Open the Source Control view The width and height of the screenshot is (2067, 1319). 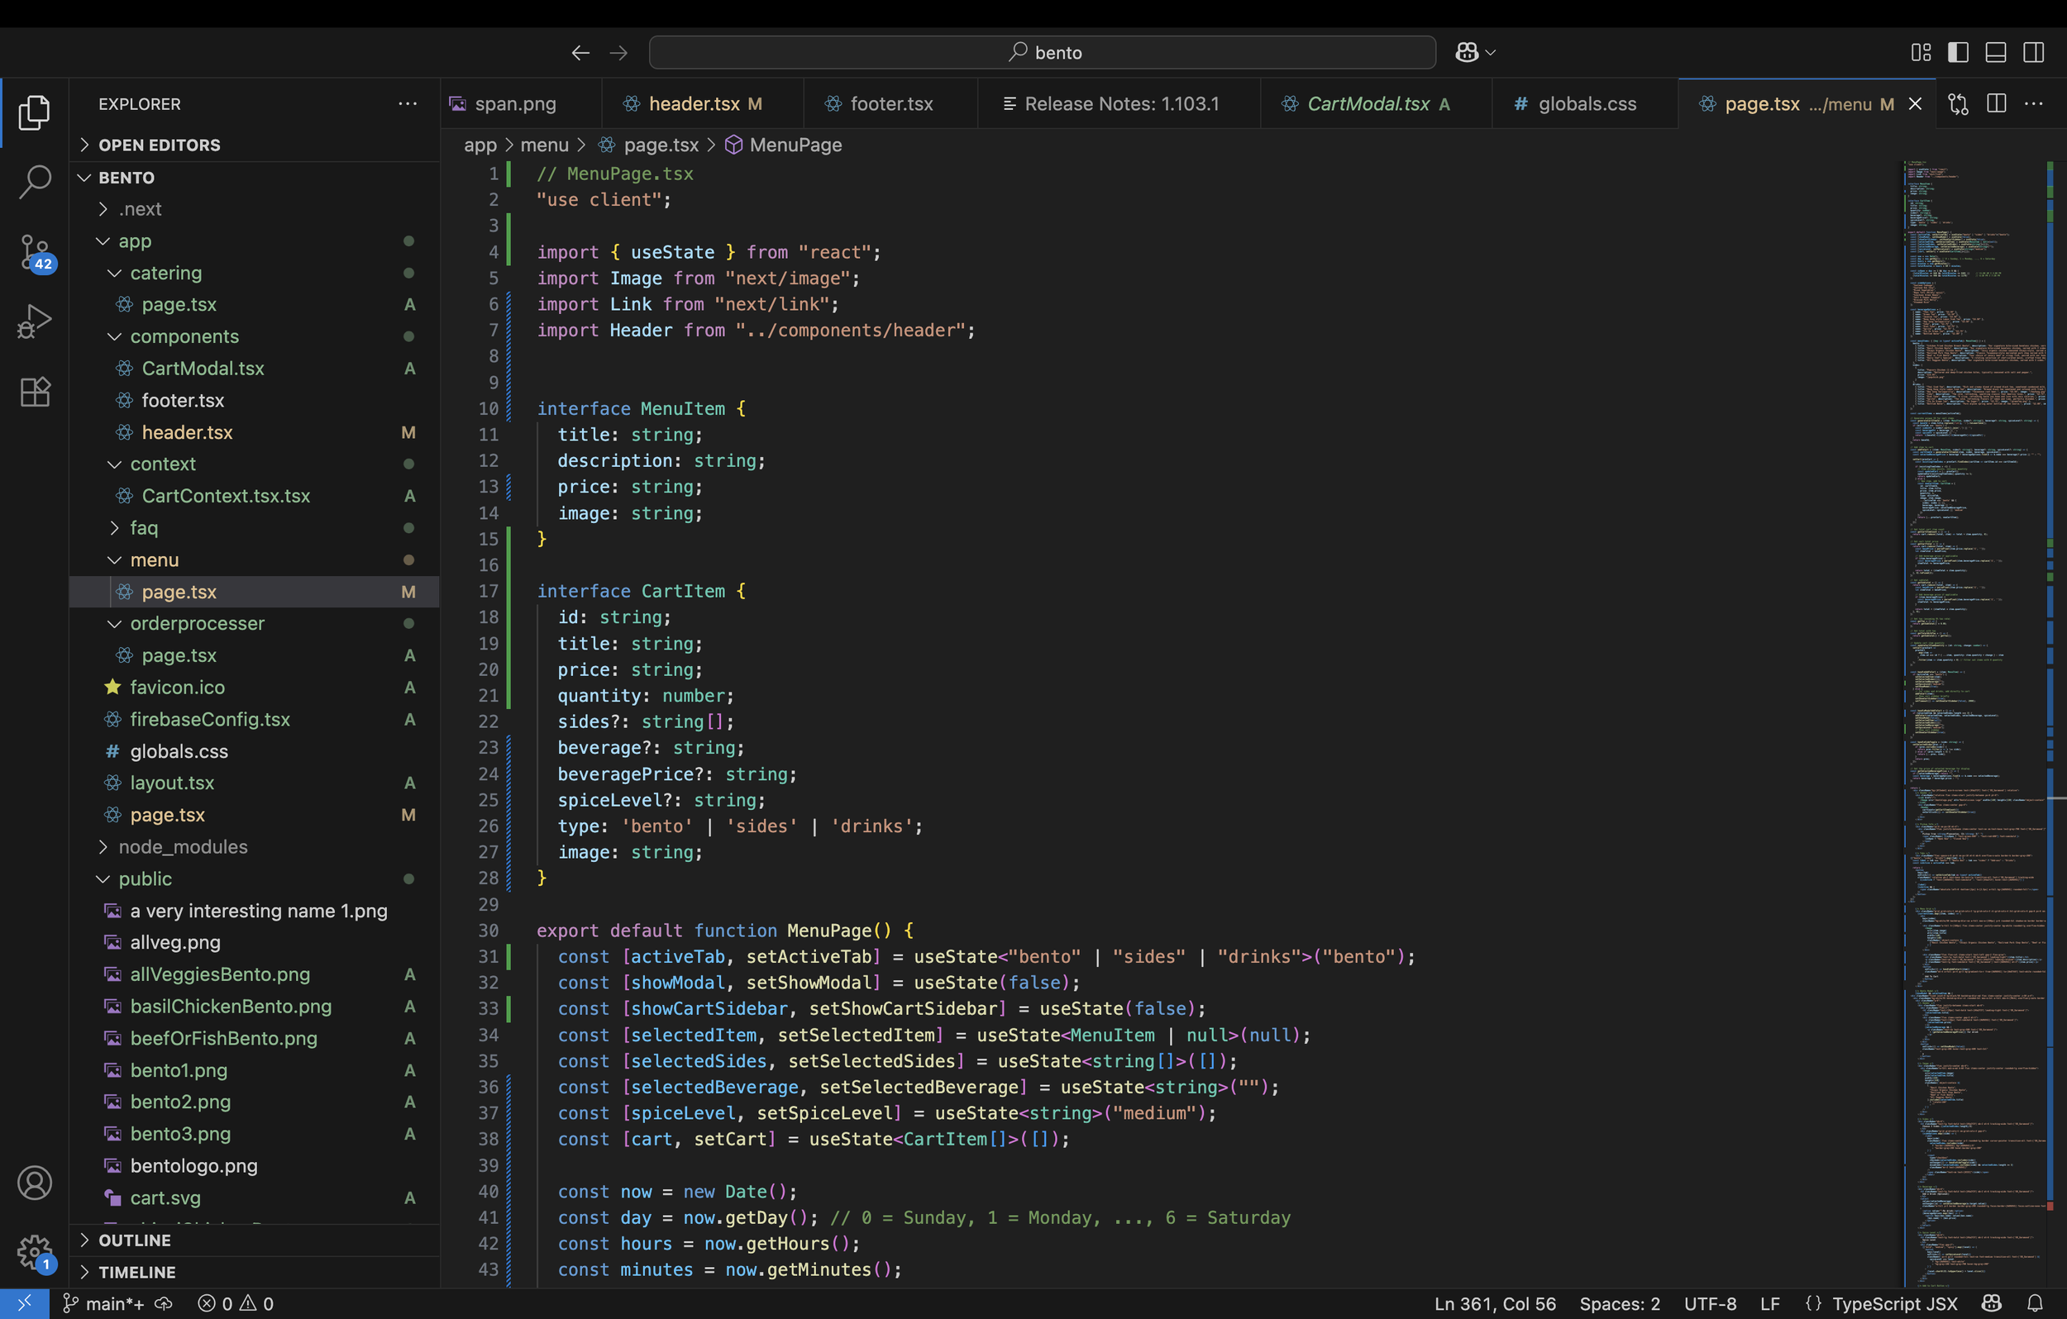pos(35,252)
